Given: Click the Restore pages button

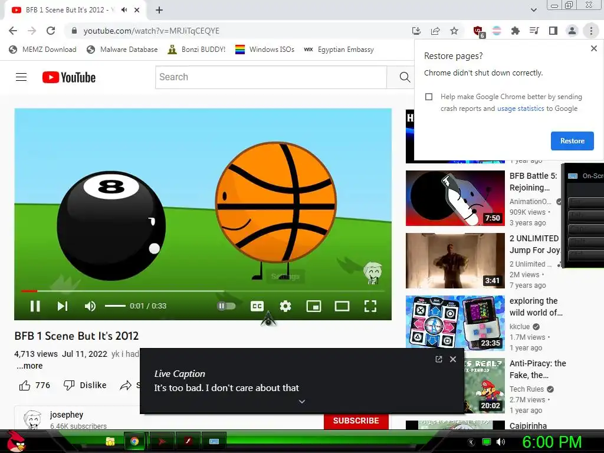Looking at the screenshot, I should point(572,141).
